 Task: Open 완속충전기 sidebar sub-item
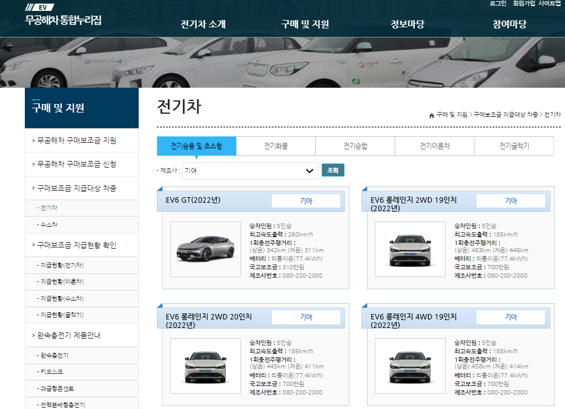click(x=82, y=355)
